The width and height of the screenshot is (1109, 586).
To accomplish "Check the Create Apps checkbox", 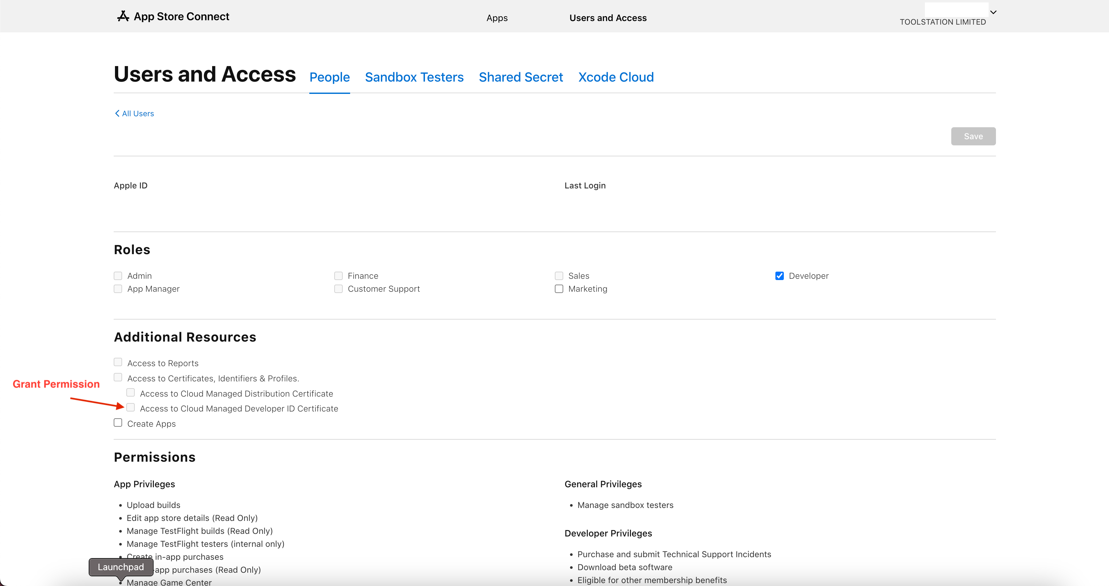I will point(118,423).
